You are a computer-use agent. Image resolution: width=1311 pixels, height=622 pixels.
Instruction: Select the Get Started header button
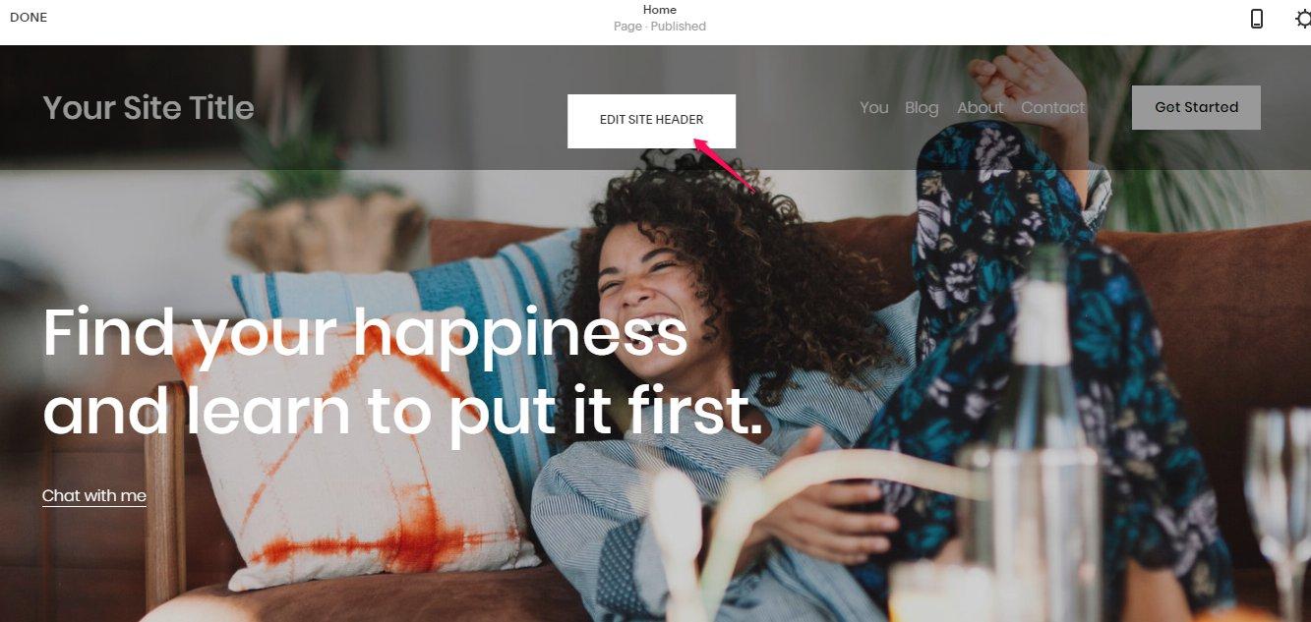(1196, 107)
